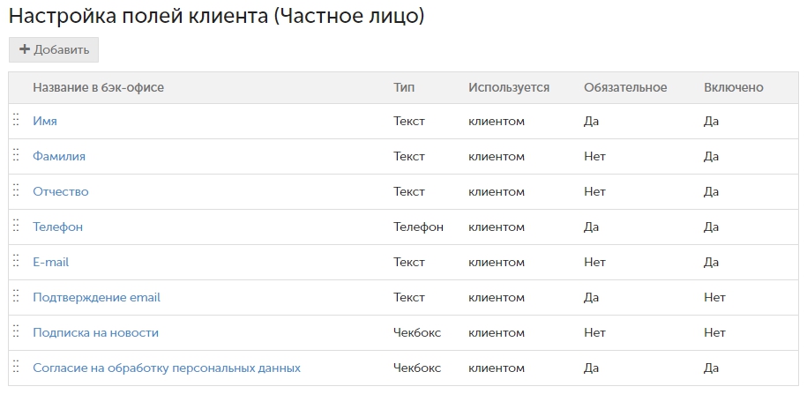Open the Фамилия field link
807x394 pixels.
pyautogui.click(x=59, y=156)
